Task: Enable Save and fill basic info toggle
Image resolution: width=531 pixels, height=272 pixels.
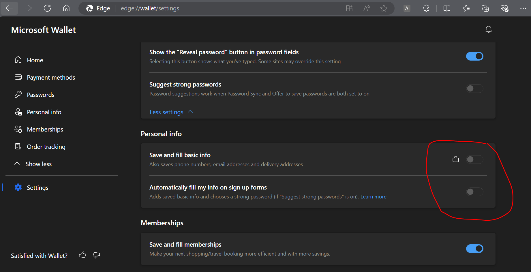Action: click(474, 160)
